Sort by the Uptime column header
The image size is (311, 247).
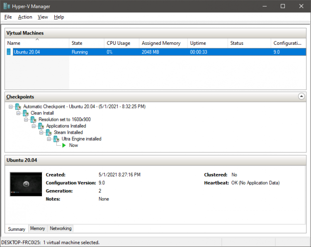(207, 43)
